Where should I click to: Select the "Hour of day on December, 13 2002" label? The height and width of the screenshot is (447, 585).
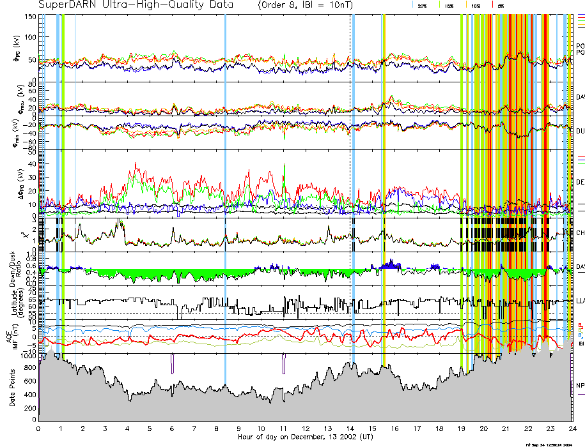coord(305,437)
